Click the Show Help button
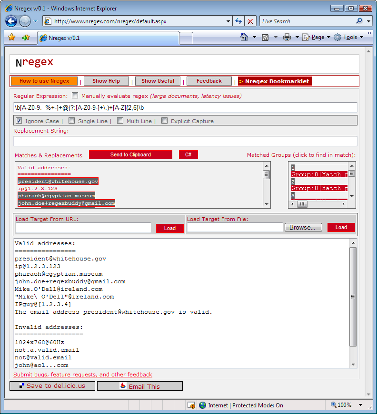Viewport: 377px width, 414px height. 106,81
